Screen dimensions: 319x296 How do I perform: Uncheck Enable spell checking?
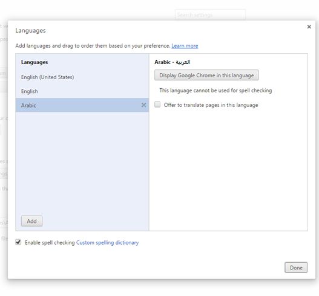(x=18, y=242)
